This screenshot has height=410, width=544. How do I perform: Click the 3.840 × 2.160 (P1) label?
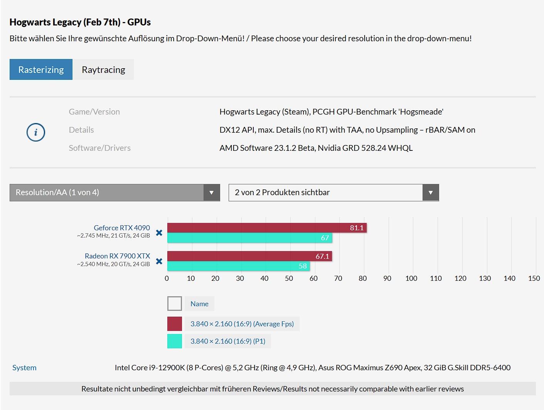(x=227, y=341)
